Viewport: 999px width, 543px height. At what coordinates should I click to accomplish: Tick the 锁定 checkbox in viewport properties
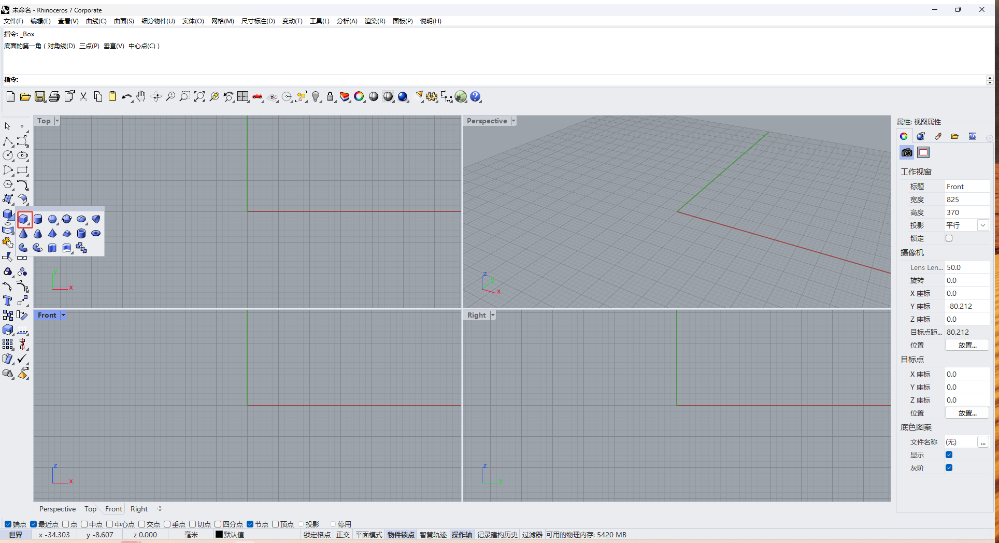point(949,238)
